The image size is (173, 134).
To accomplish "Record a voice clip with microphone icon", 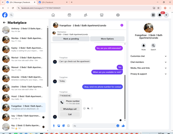I will [x=54, y=126].
